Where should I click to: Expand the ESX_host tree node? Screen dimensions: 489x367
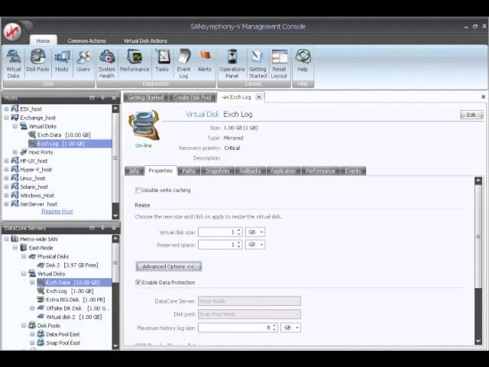pyautogui.click(x=6, y=109)
